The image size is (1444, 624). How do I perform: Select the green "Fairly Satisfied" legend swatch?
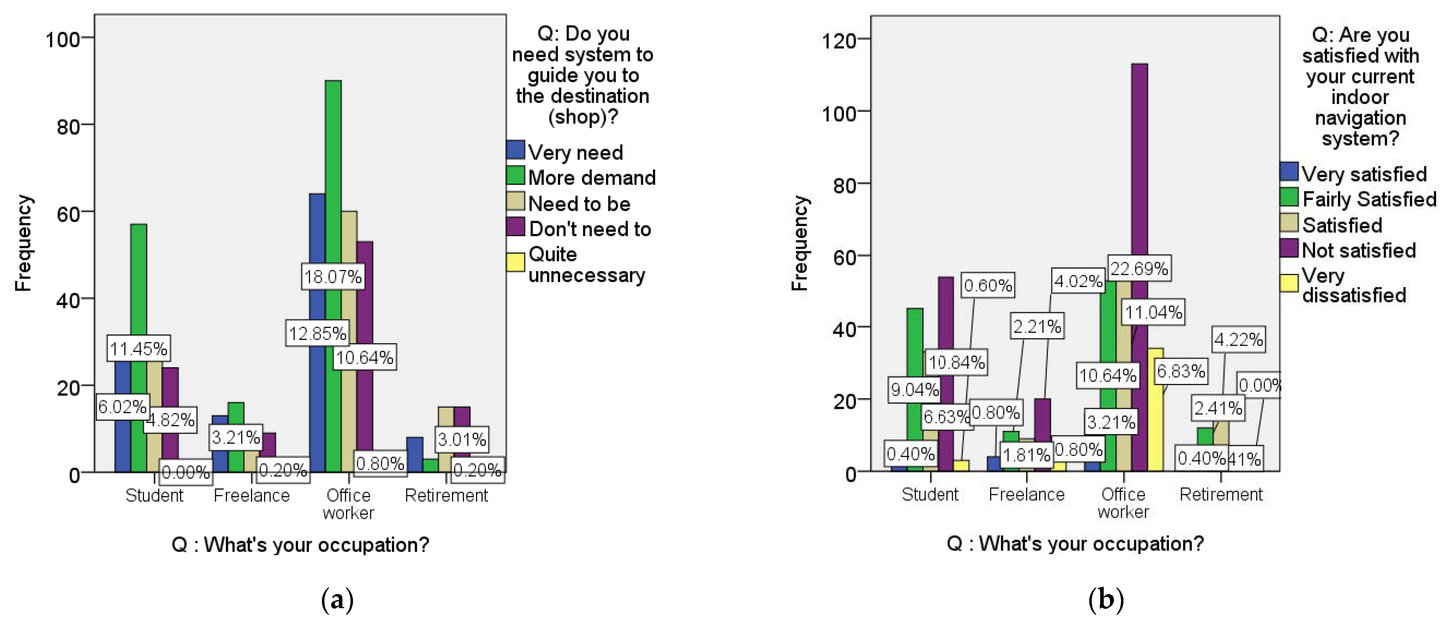[x=1289, y=197]
